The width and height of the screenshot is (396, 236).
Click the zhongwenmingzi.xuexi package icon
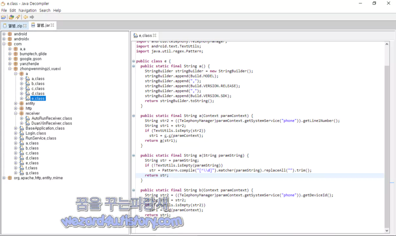[x=16, y=69]
